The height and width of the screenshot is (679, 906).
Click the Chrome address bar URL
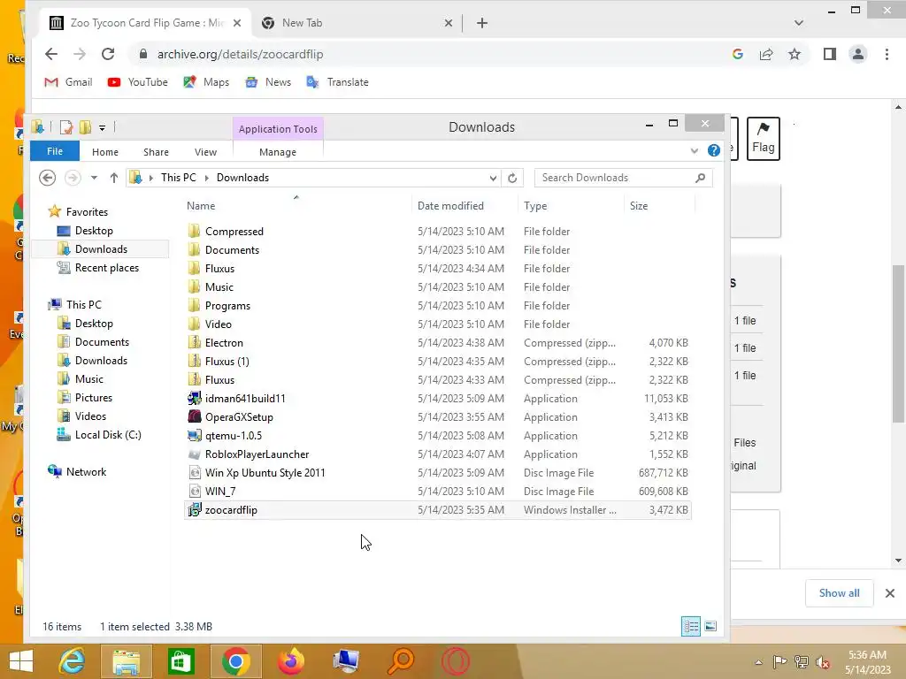tap(240, 54)
